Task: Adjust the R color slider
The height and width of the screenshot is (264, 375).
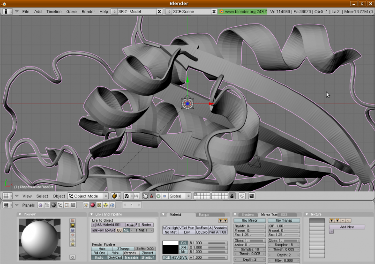Action: point(213,243)
